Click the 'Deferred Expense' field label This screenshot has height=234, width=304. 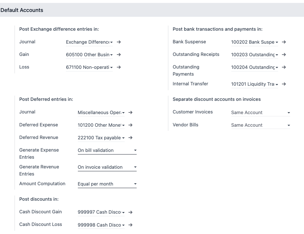tap(38, 125)
